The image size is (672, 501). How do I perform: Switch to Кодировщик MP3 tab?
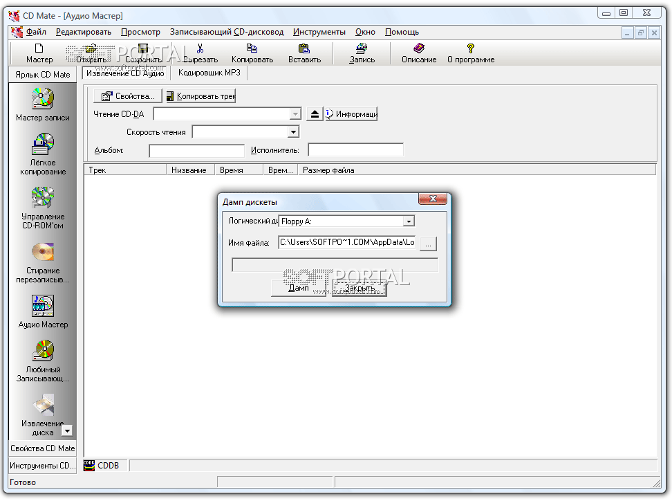tap(209, 73)
